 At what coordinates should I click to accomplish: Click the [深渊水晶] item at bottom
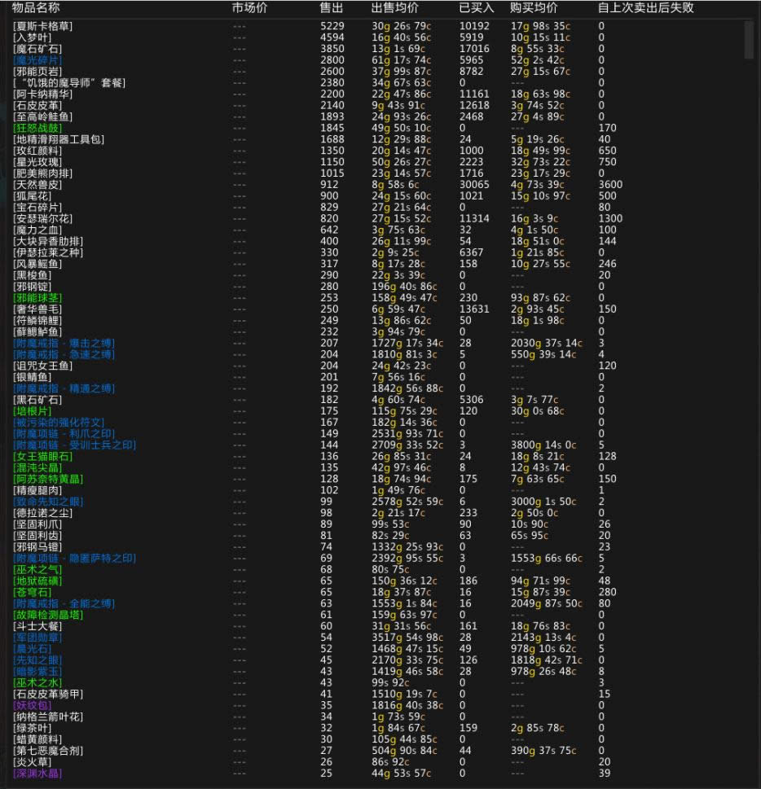[x=37, y=774]
